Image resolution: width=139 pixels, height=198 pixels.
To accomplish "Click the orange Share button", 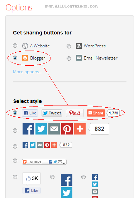I will pos(96,113).
